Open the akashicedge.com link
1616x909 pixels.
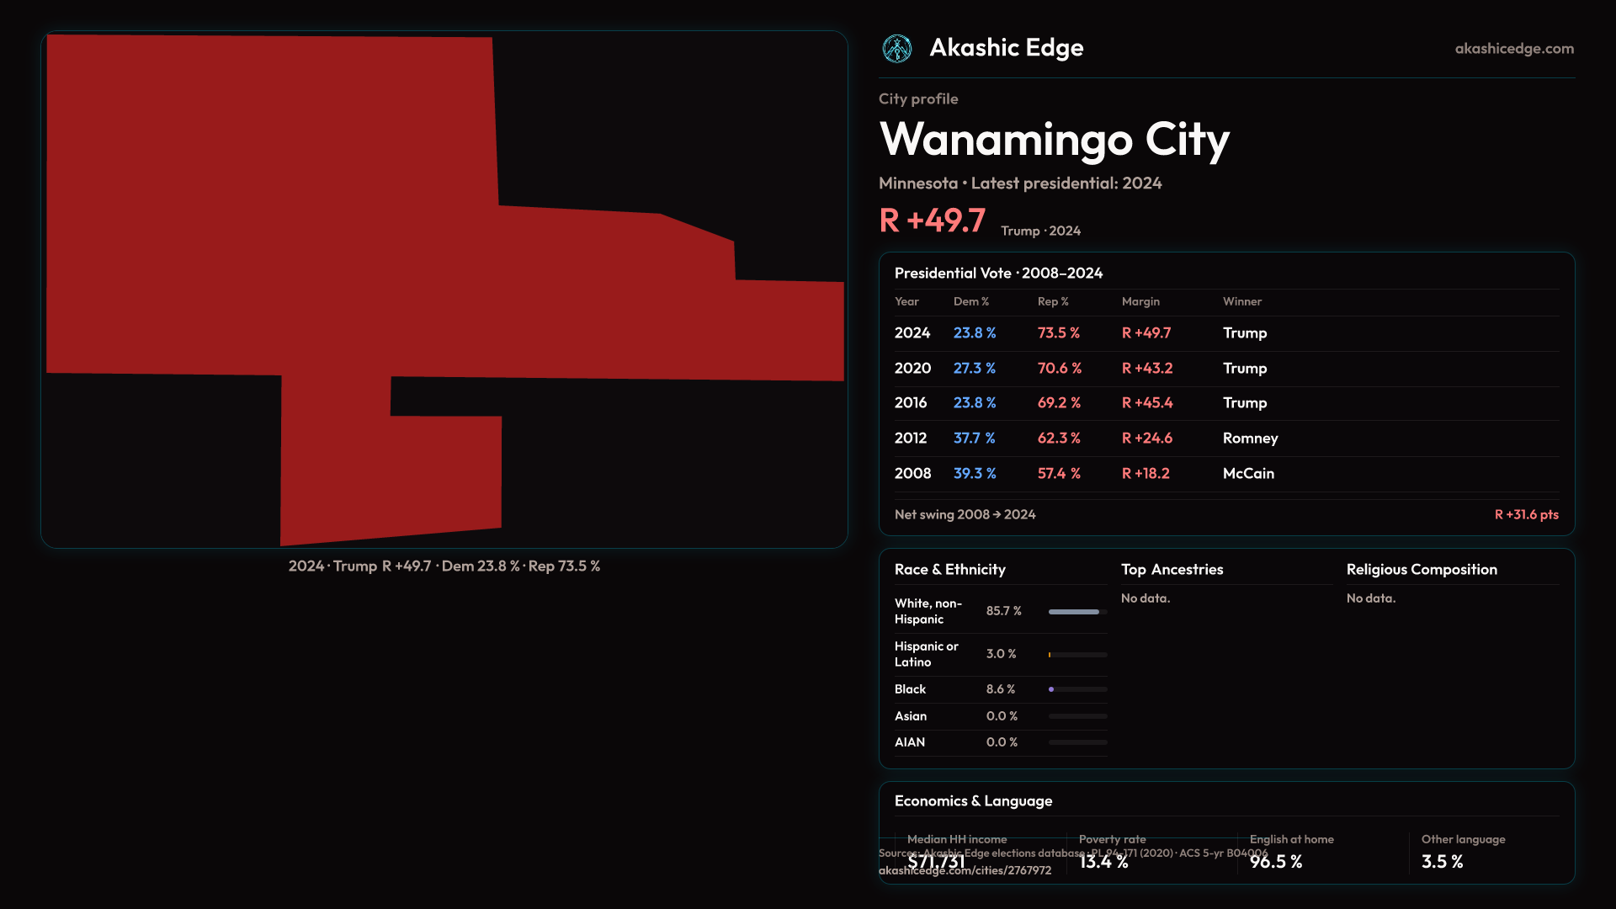pos(1513,49)
